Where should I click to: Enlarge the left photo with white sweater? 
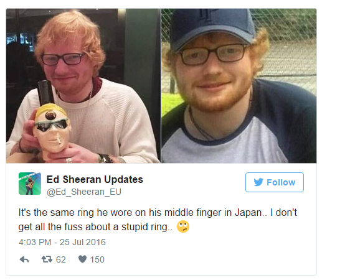click(83, 86)
